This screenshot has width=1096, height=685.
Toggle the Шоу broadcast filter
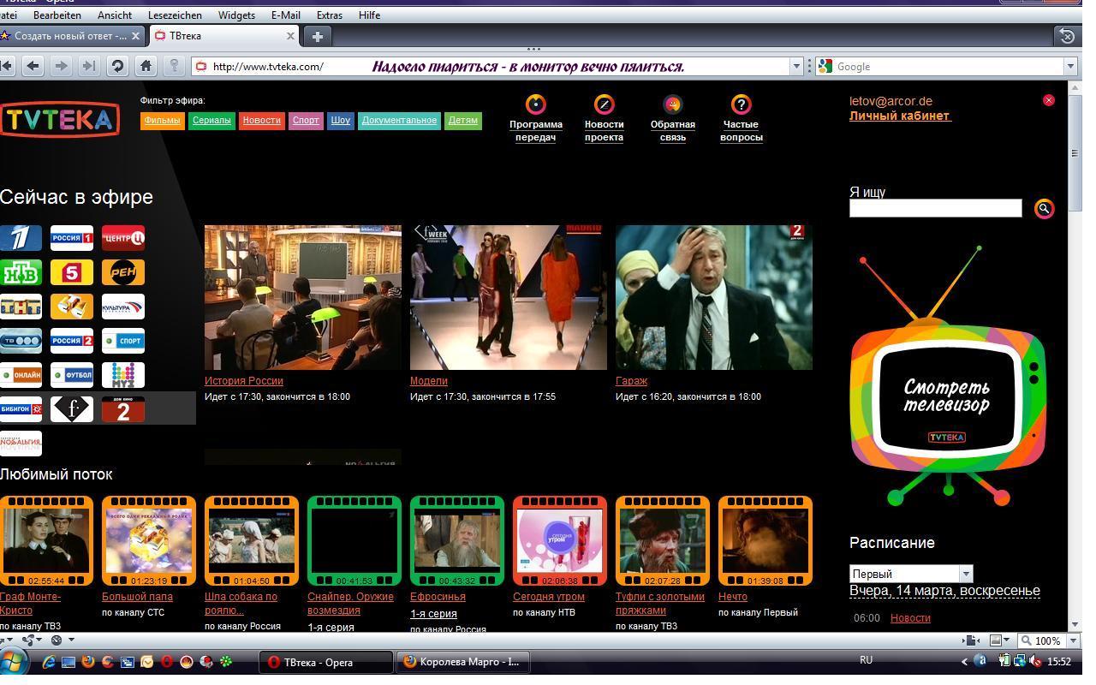coord(341,121)
